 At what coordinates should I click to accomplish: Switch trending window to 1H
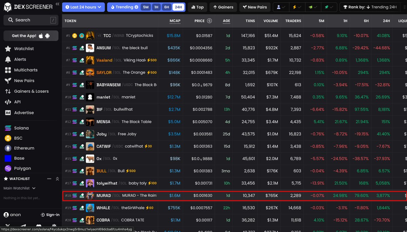(156, 7)
